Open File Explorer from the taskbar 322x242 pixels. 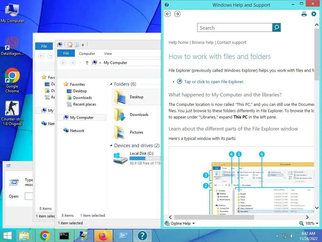(x=24, y=236)
